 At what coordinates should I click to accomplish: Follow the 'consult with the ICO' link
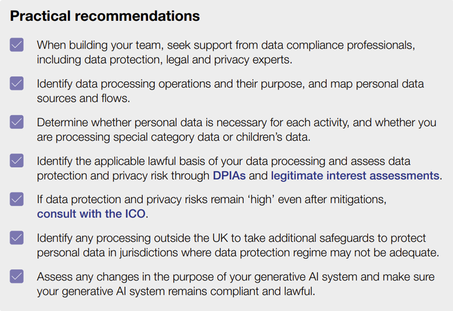coord(91,214)
